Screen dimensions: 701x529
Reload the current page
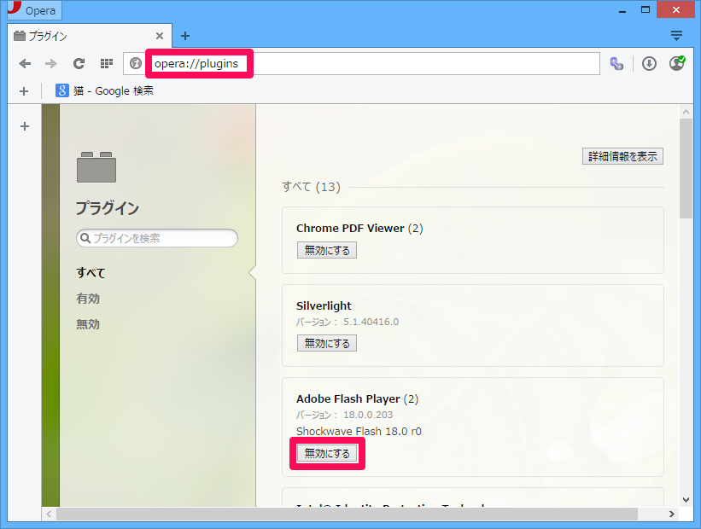79,64
